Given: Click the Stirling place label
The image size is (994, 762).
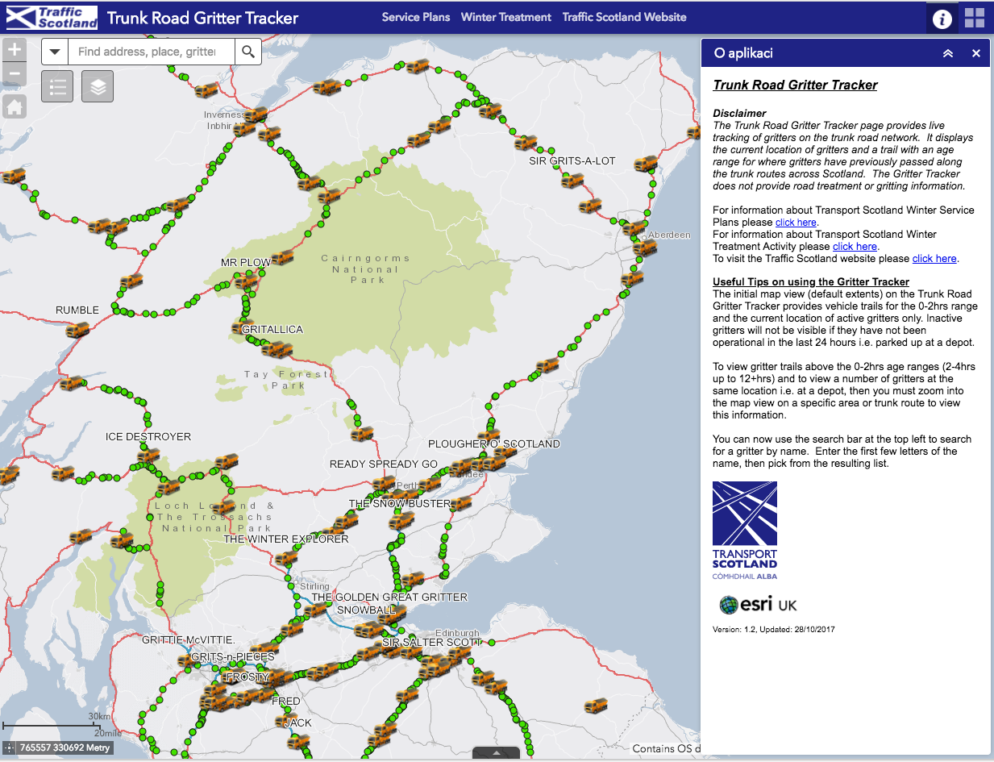Looking at the screenshot, I should click(x=314, y=586).
